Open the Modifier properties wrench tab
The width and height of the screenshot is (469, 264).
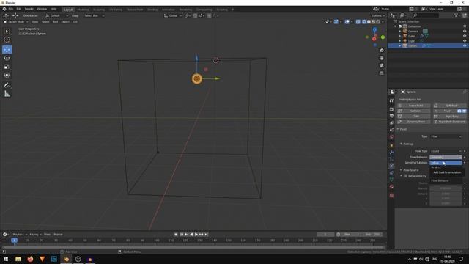[391, 152]
